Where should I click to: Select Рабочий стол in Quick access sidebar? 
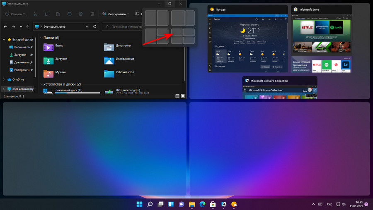(x=21, y=47)
